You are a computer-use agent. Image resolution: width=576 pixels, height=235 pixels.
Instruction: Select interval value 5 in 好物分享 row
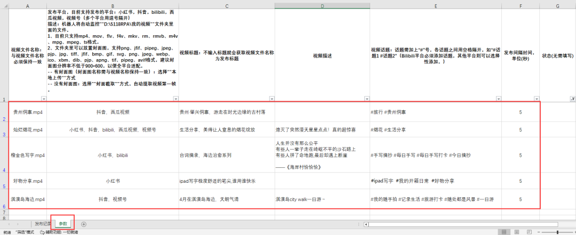521,181
